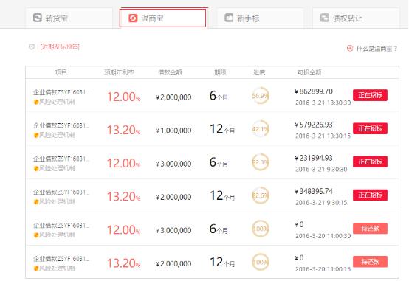Click 正在招标 button for ¥579226.93 loan
Viewport: 409px width, 281px height.
(x=370, y=128)
